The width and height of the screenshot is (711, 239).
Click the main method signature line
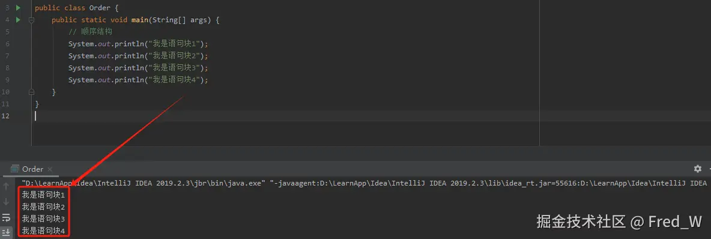[136, 20]
